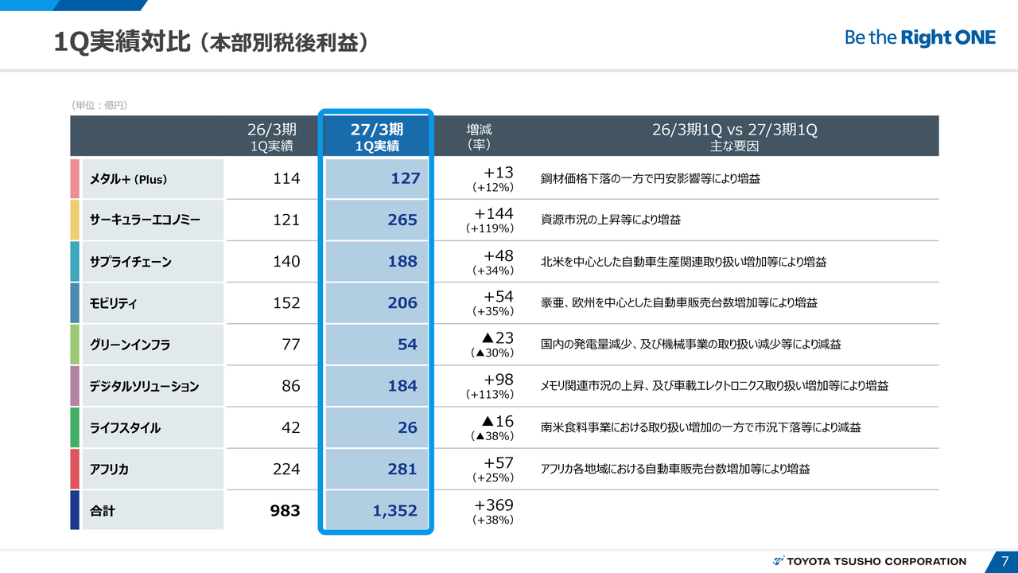The height and width of the screenshot is (573, 1018).
Task: Click value 77 in グリーンインフラ row
Action: pos(291,344)
